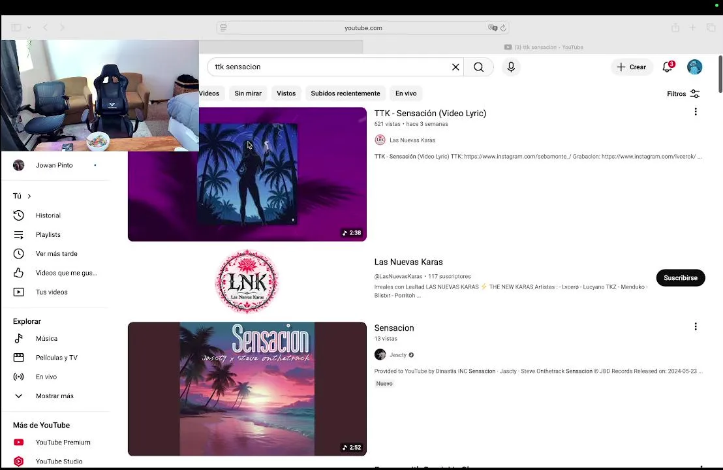This screenshot has width=723, height=470.
Task: Open the account avatar menu
Action: [694, 67]
